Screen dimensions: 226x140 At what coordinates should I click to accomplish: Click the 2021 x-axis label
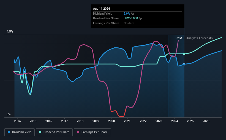click(x=127, y=121)
